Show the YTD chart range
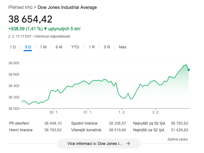The width and height of the screenshot is (204, 153). pos(75,47)
